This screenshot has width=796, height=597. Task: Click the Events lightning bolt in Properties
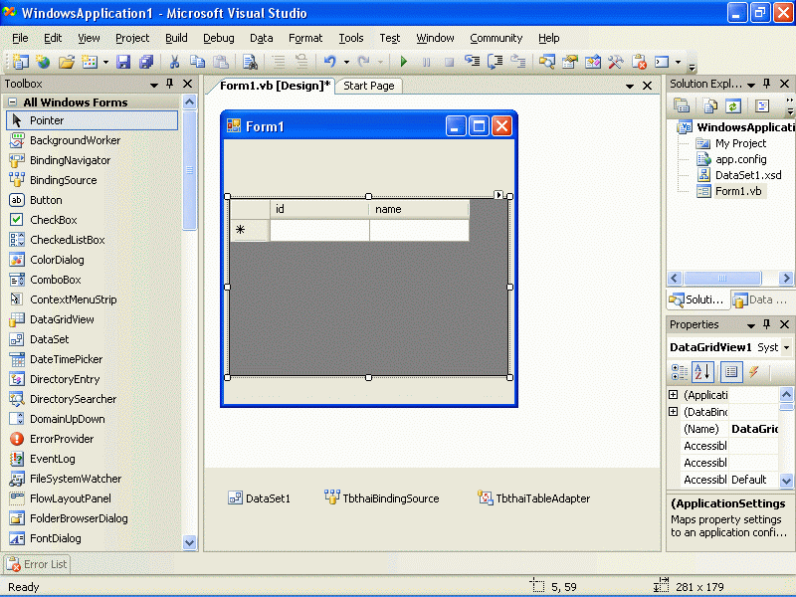tap(754, 372)
